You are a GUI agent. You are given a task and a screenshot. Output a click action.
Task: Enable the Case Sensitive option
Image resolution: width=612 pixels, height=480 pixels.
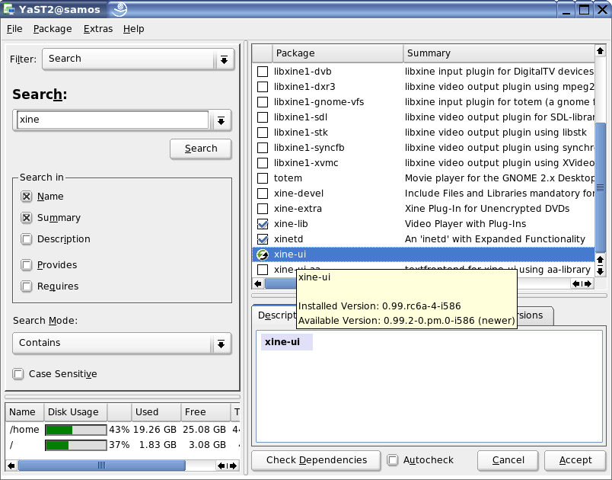[18, 374]
